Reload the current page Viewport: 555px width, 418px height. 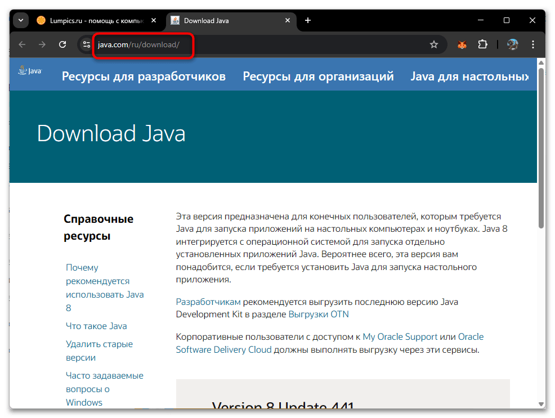point(62,44)
